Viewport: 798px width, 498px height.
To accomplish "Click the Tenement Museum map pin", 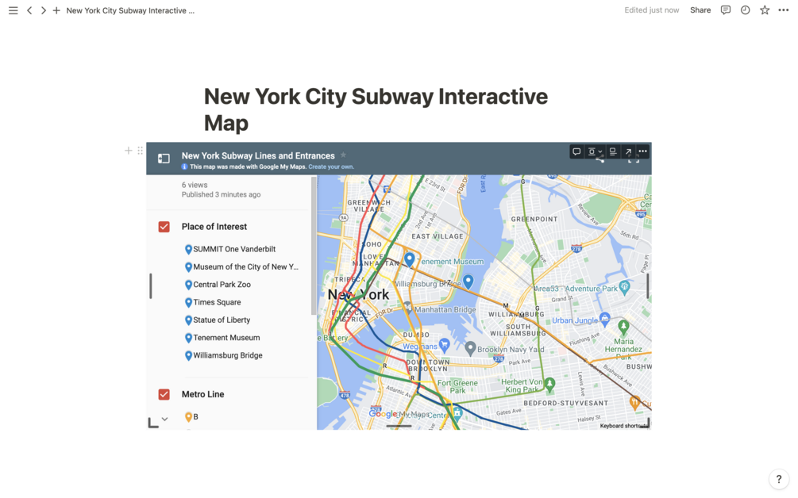I will [409, 259].
